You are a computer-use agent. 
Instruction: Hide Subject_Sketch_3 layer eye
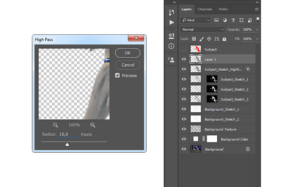click(184, 99)
